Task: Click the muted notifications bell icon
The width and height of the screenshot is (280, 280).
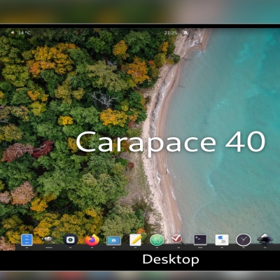Action: [185, 33]
